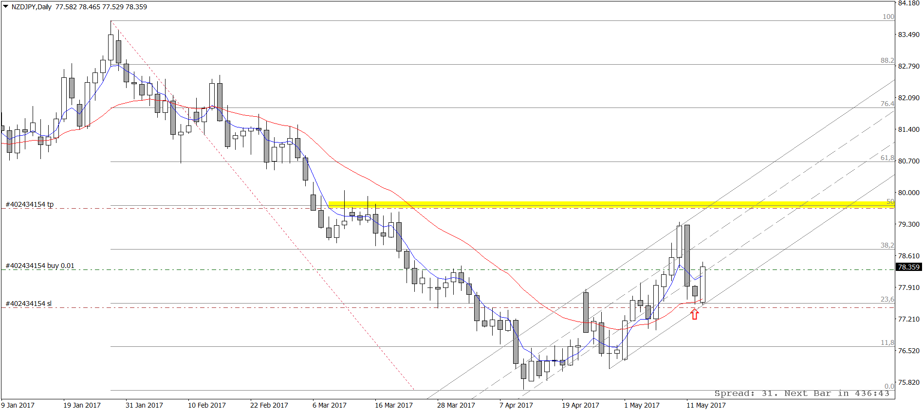Click the 11 May 2017 date label
Viewport: 924px width, 412px height.
tap(706, 405)
